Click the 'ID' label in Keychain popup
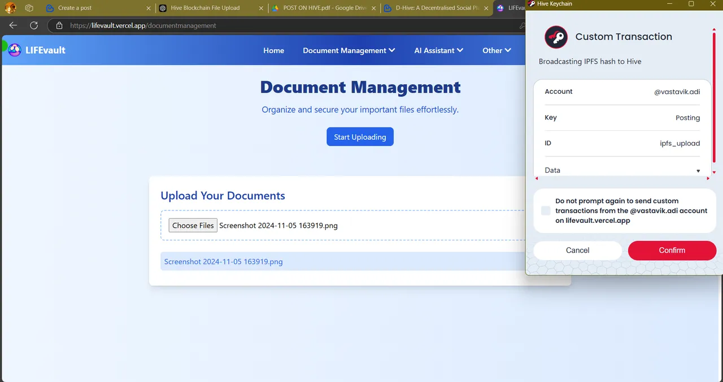Viewport: 723px width, 382px height. [x=548, y=143]
